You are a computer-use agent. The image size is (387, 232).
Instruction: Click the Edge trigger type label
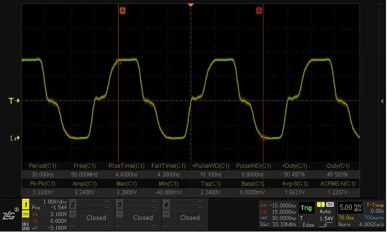[308, 225]
